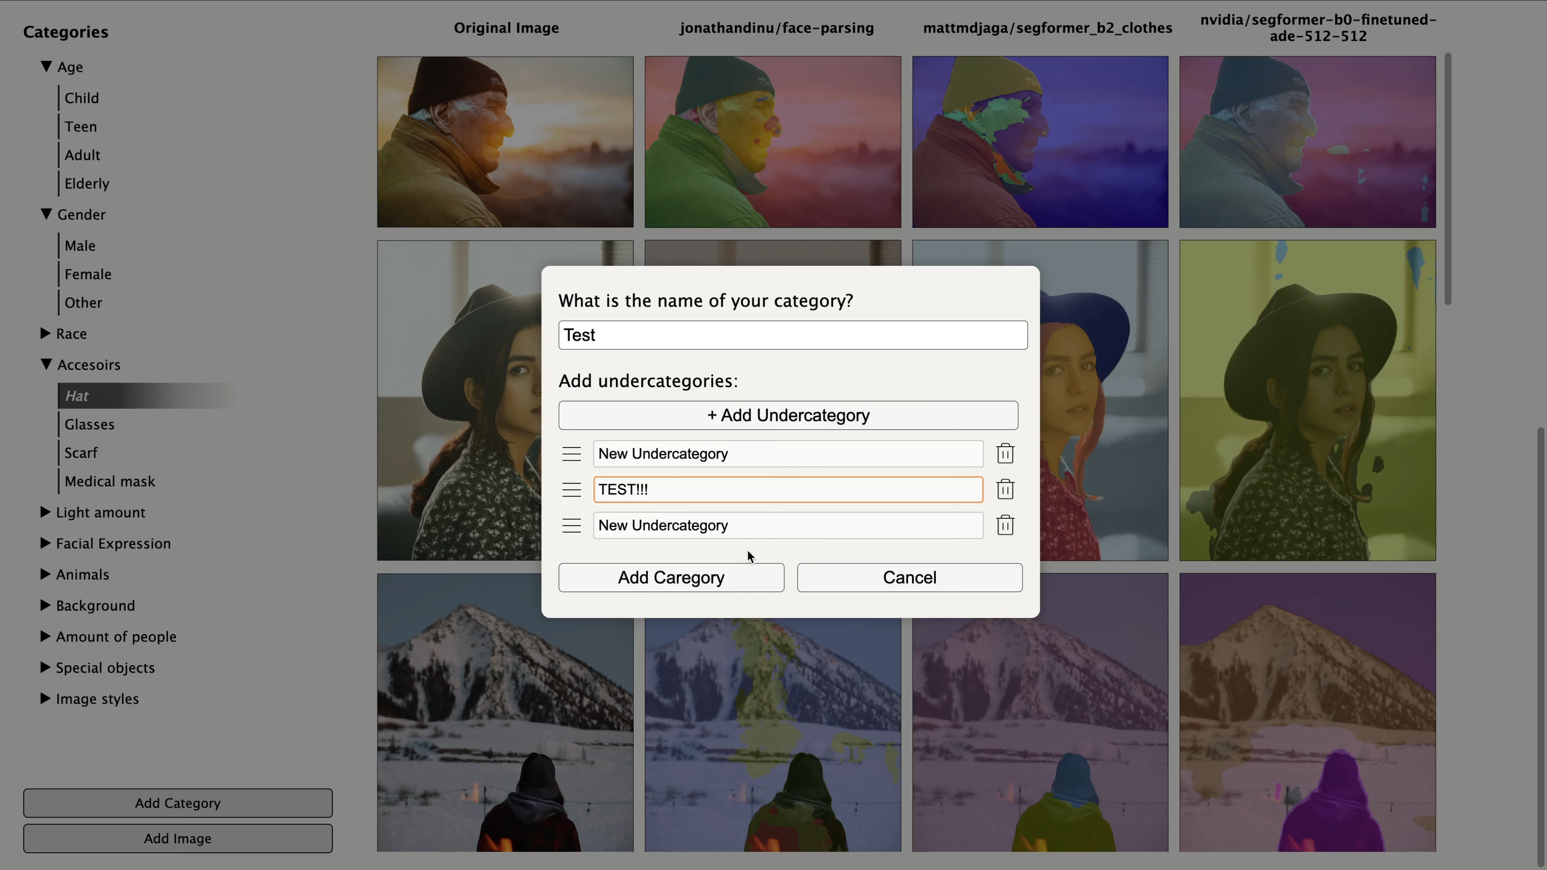Image resolution: width=1547 pixels, height=870 pixels.
Task: Cancel the category creation dialog
Action: (x=909, y=577)
